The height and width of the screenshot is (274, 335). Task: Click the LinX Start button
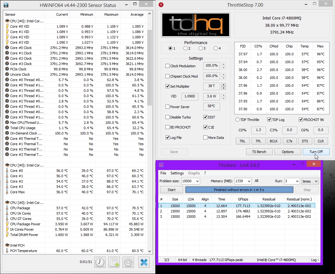(171, 189)
